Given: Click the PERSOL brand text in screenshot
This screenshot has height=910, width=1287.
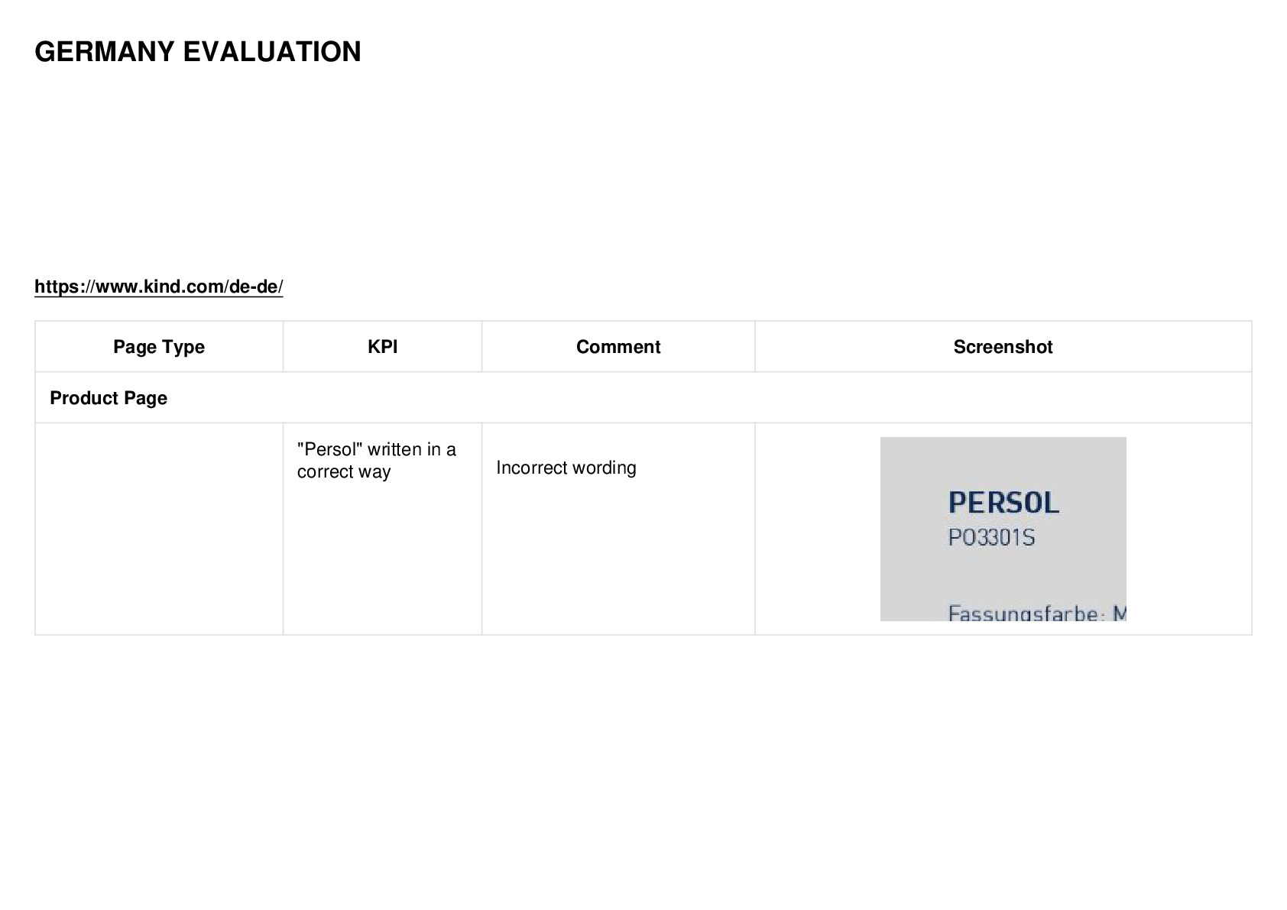Looking at the screenshot, I should coord(1003,503).
